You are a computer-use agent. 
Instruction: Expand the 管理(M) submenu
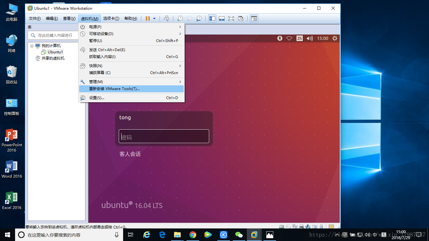click(x=131, y=82)
